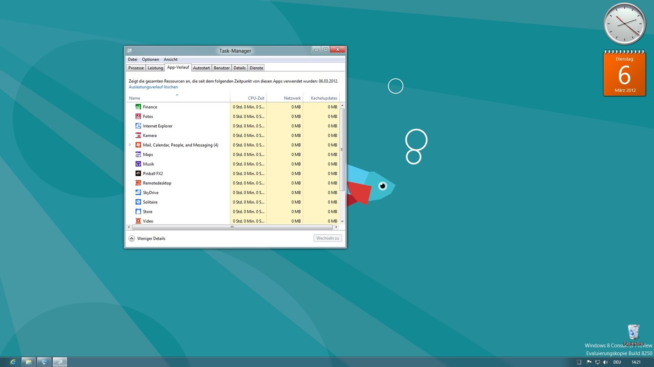The height and width of the screenshot is (367, 654).
Task: Click the Musik app icon
Action: tap(138, 164)
